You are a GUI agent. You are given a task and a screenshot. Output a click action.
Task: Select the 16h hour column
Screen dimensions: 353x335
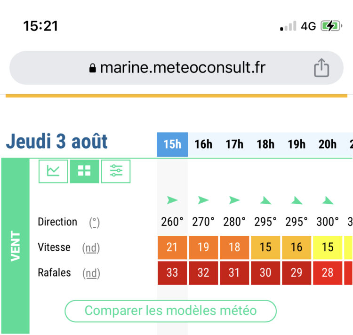203,144
